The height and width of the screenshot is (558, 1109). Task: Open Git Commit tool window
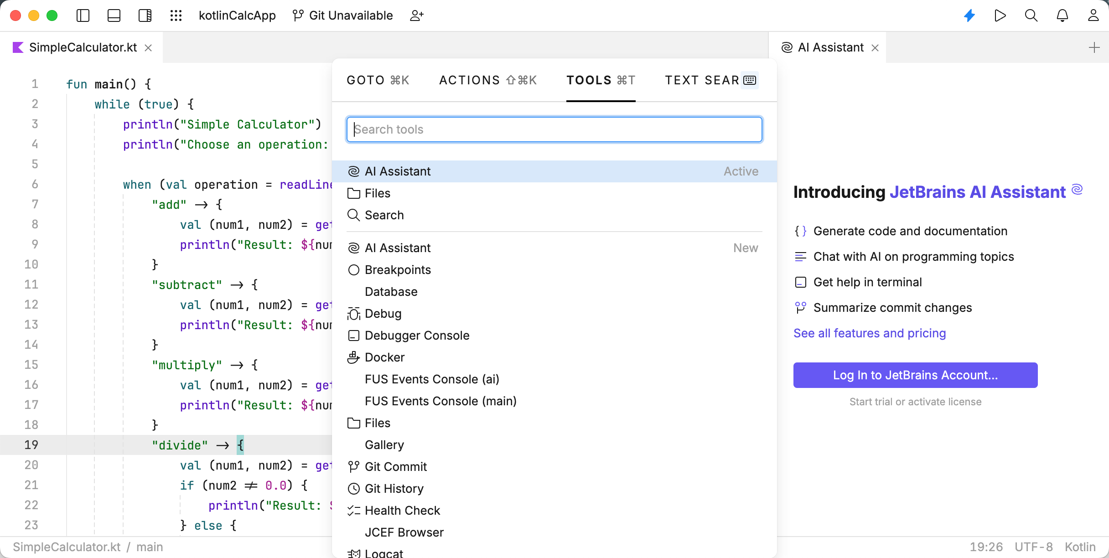point(396,466)
